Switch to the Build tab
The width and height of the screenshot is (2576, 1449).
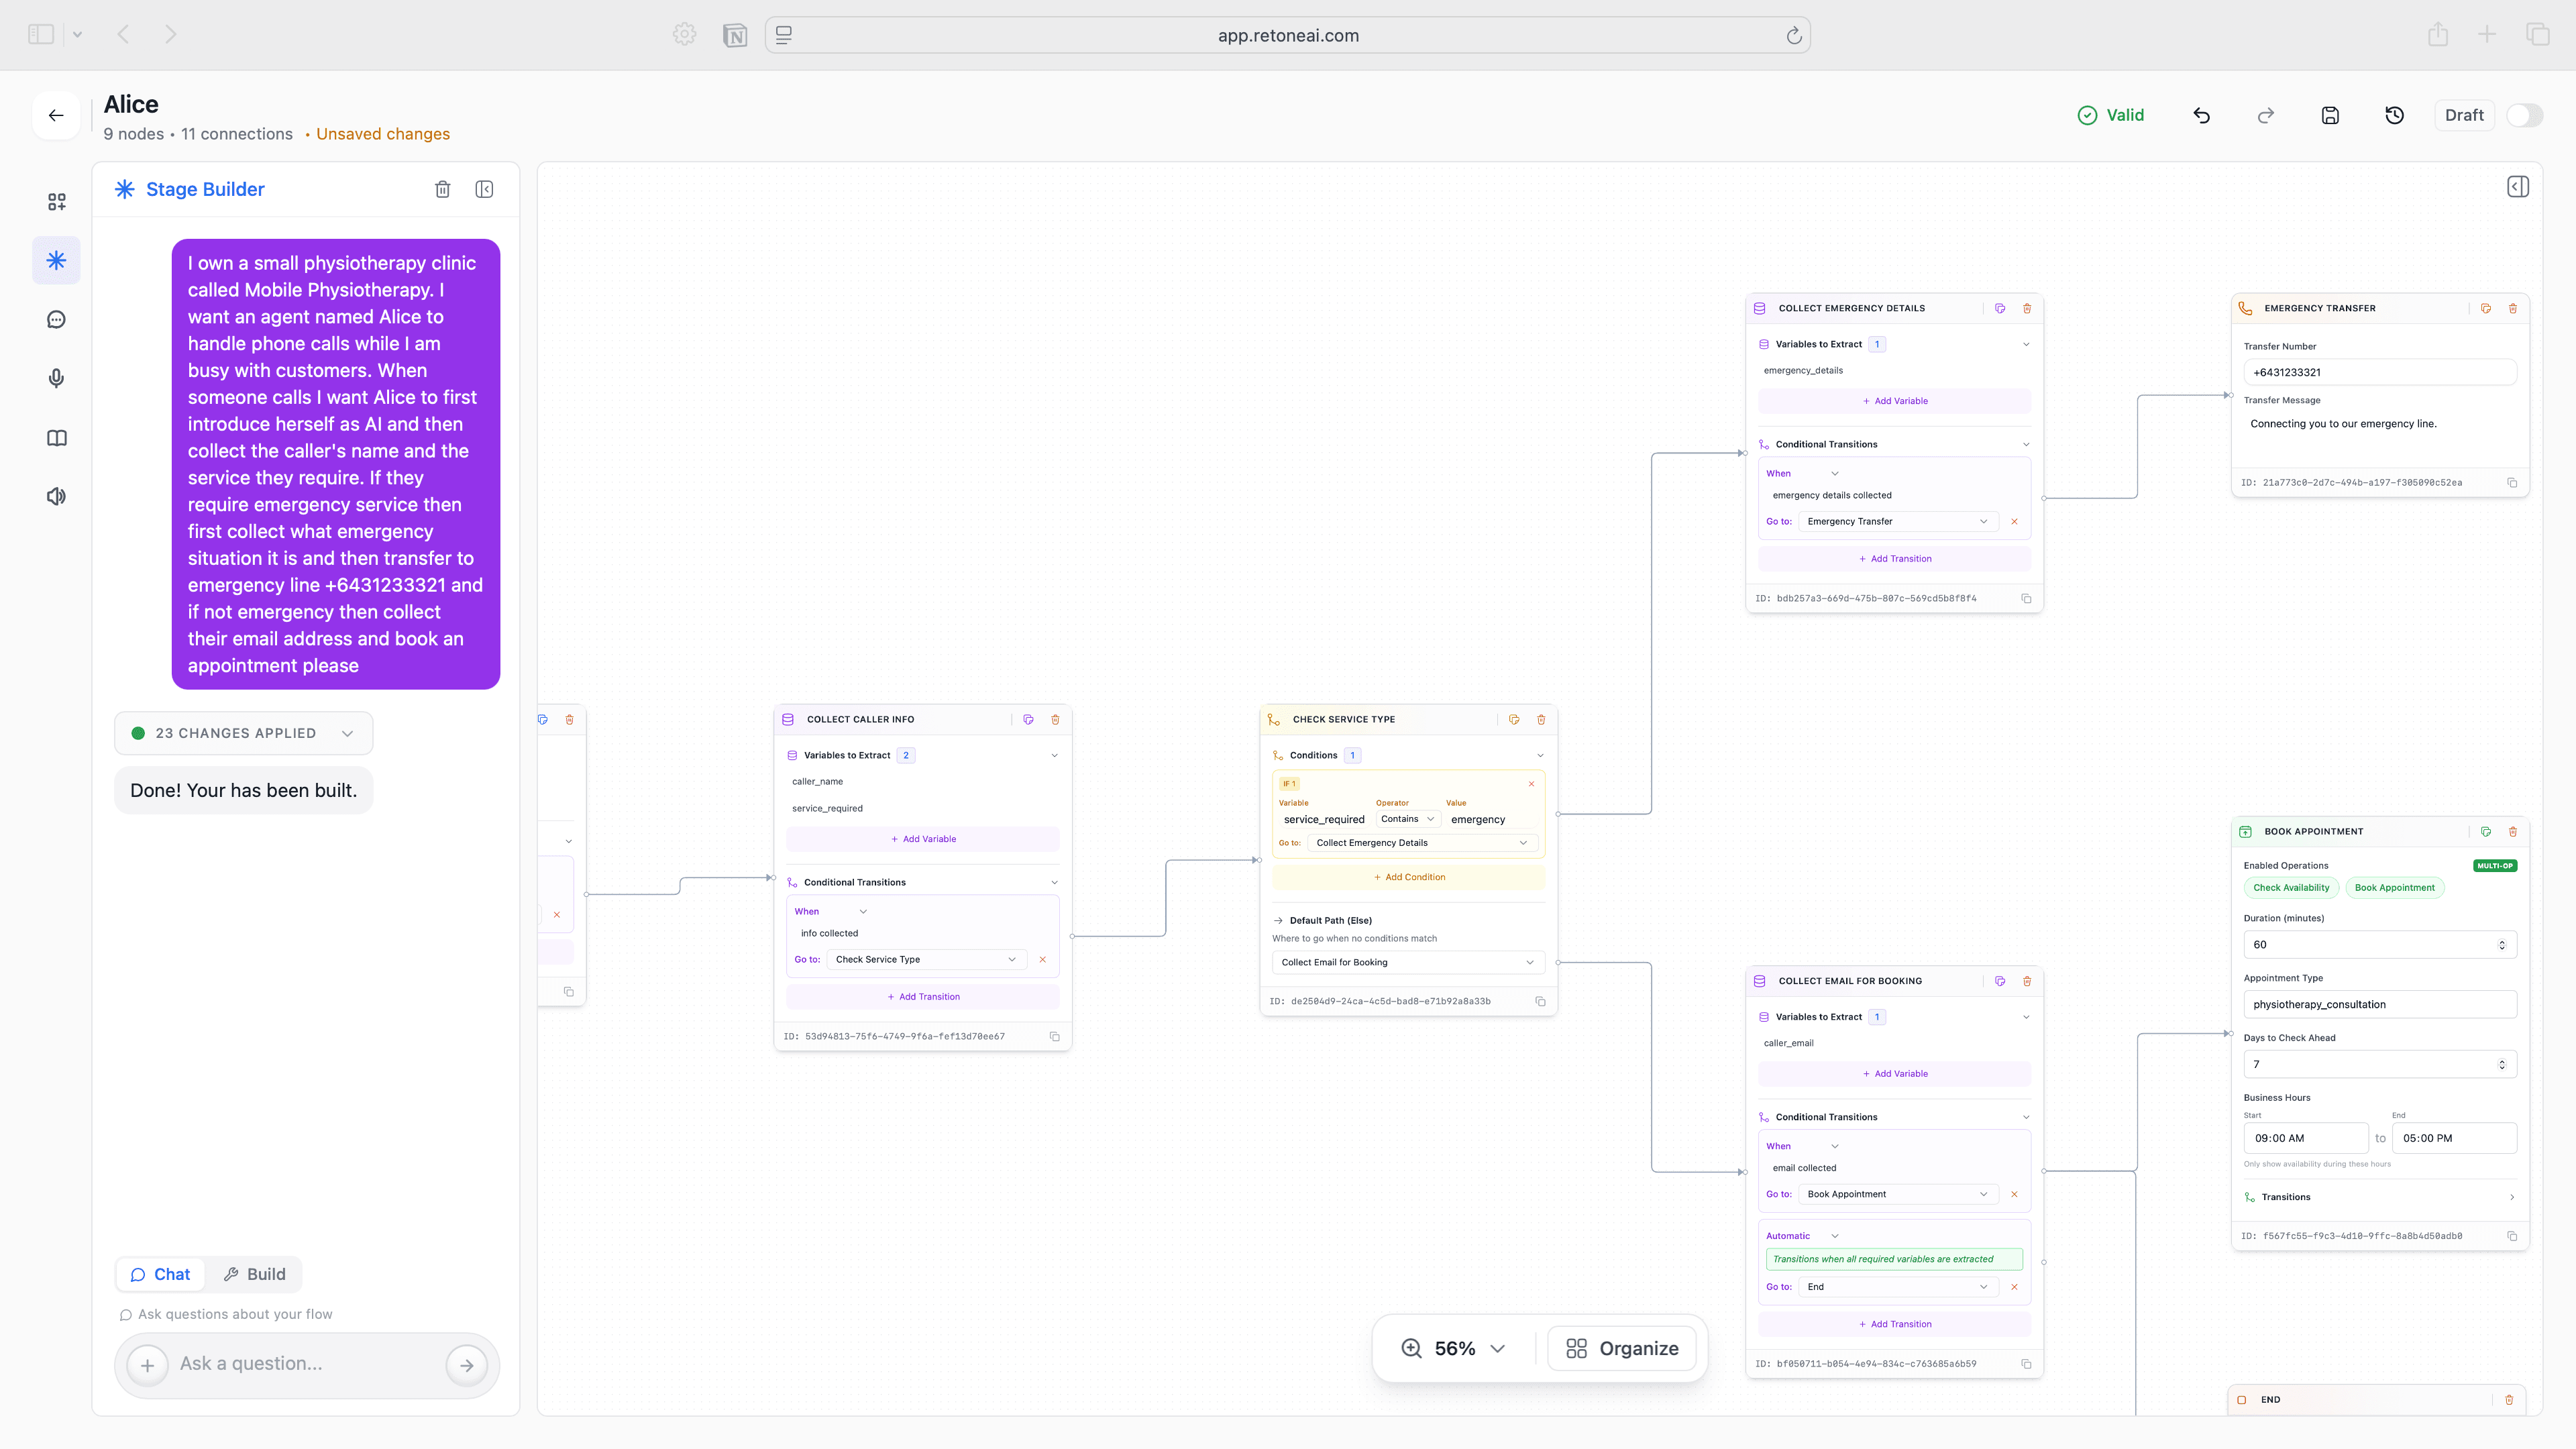tap(254, 1274)
